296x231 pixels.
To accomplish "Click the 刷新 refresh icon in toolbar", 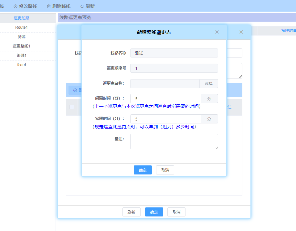I will click(x=82, y=6).
